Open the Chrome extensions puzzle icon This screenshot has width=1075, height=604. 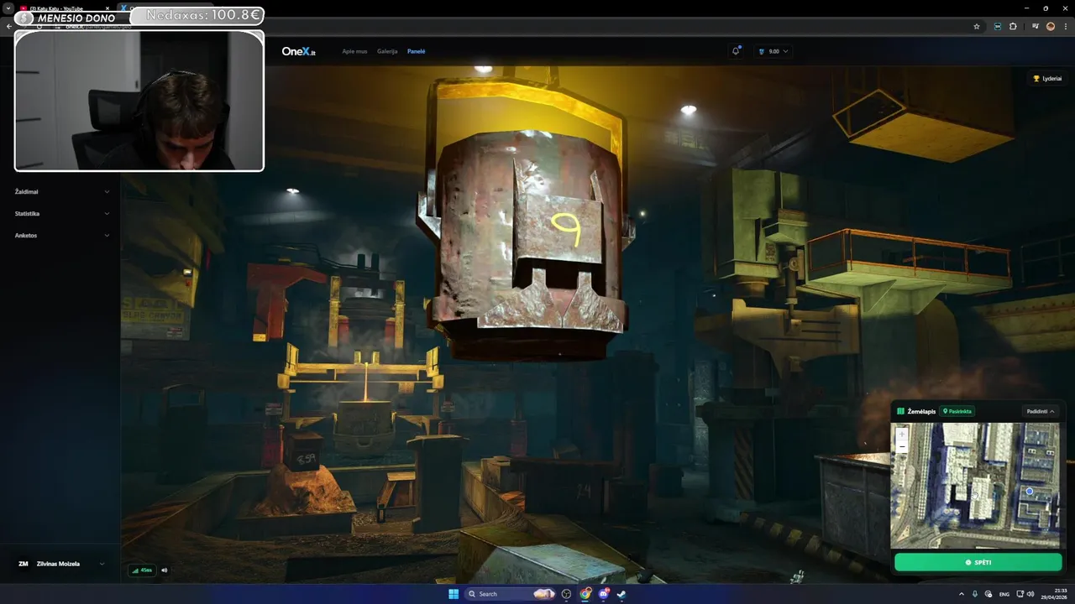[x=1013, y=26]
